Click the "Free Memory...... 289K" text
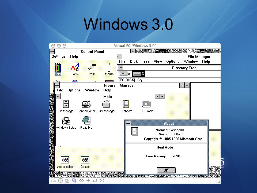 coord(163,156)
